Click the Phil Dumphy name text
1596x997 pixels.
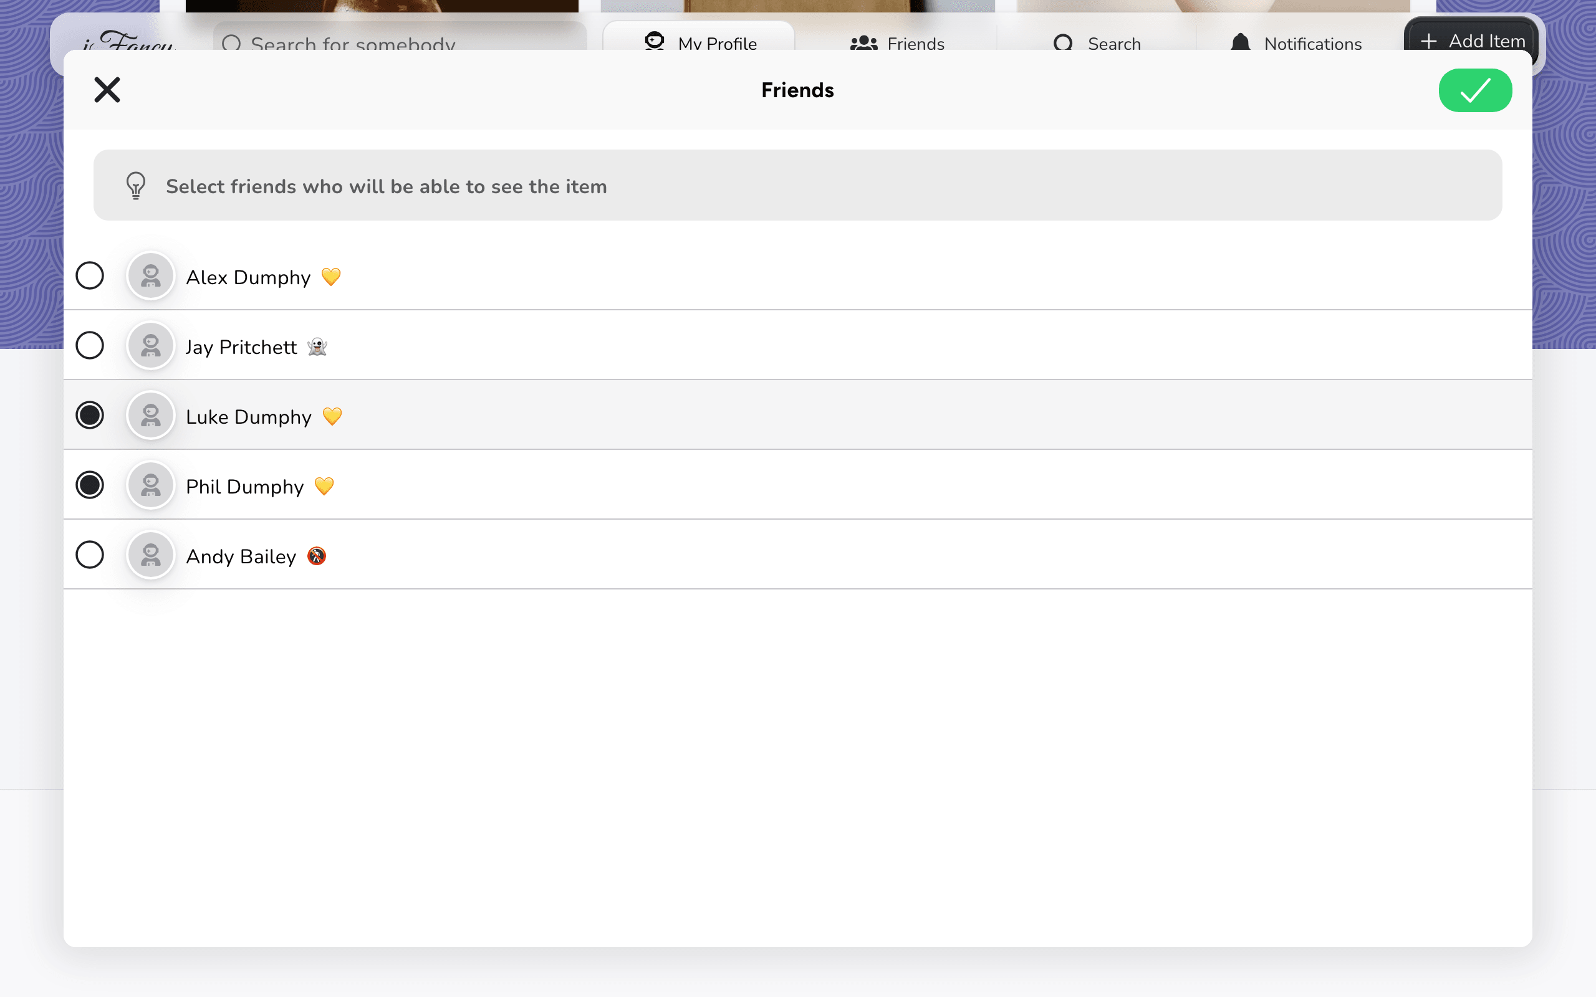(x=244, y=487)
